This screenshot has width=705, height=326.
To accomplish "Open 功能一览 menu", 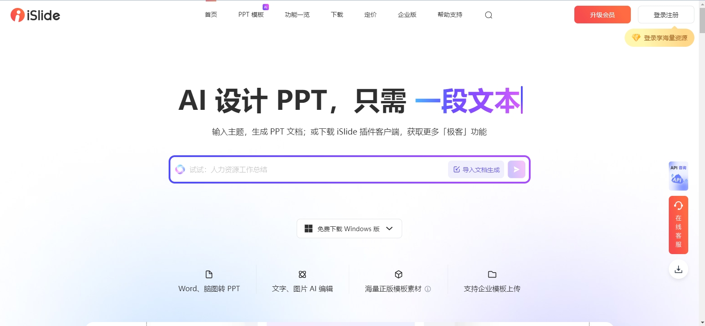I will click(x=297, y=15).
